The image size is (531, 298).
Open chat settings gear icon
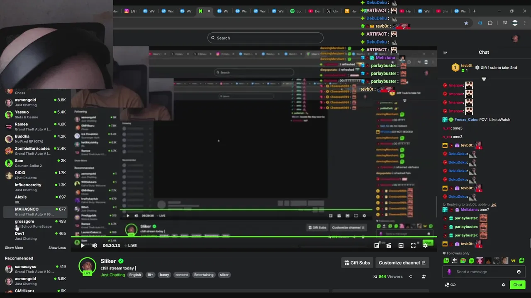pyautogui.click(x=503, y=285)
